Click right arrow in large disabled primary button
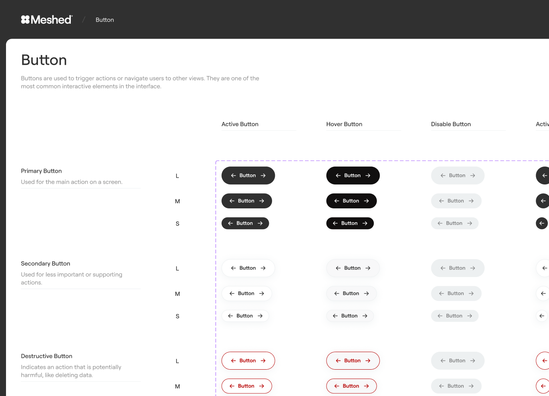Image resolution: width=549 pixels, height=396 pixels. (473, 176)
